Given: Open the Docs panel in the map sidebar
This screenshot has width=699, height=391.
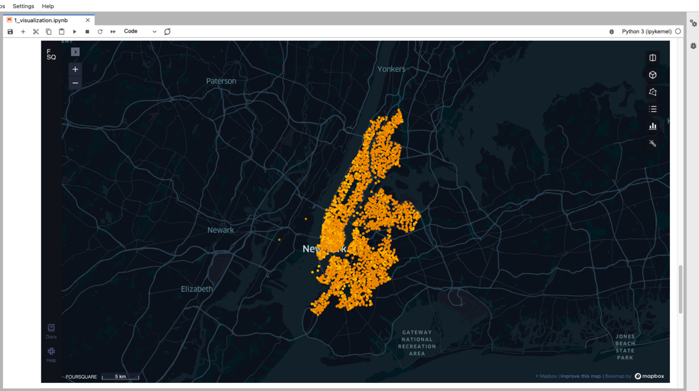Looking at the screenshot, I should (51, 329).
